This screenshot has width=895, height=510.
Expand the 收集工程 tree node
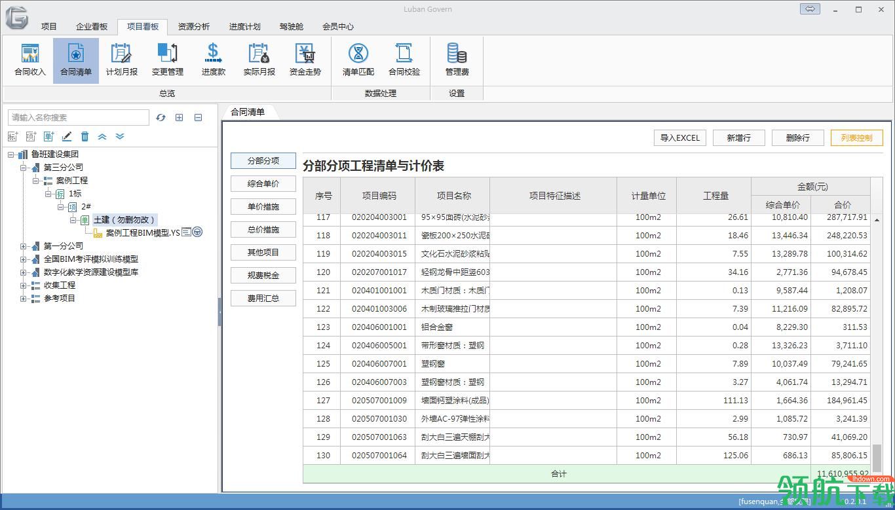[x=24, y=285]
